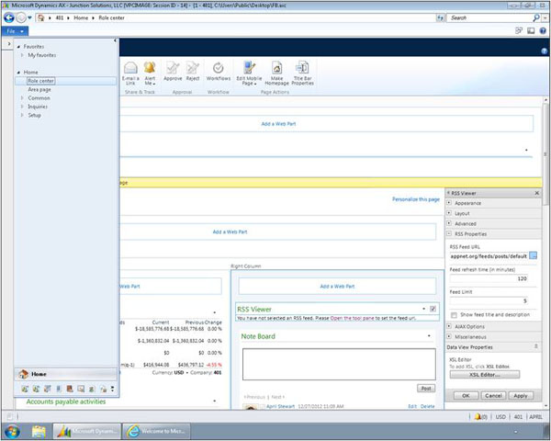Screen dimensions: 551x441
Task: Click the forward navigation arrow
Action: pyautogui.click(x=21, y=17)
